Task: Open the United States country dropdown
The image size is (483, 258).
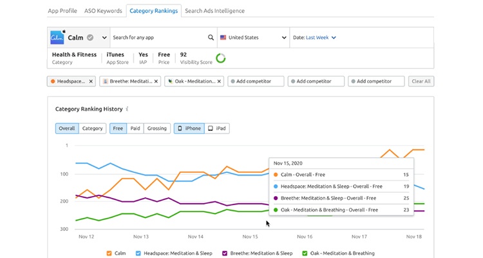Action: point(254,37)
